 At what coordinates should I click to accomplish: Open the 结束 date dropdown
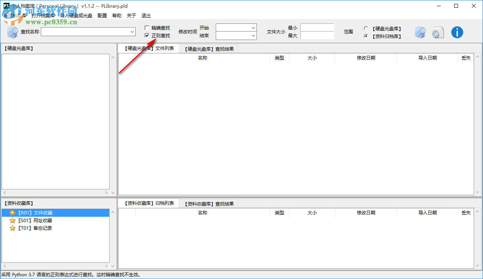(253, 36)
